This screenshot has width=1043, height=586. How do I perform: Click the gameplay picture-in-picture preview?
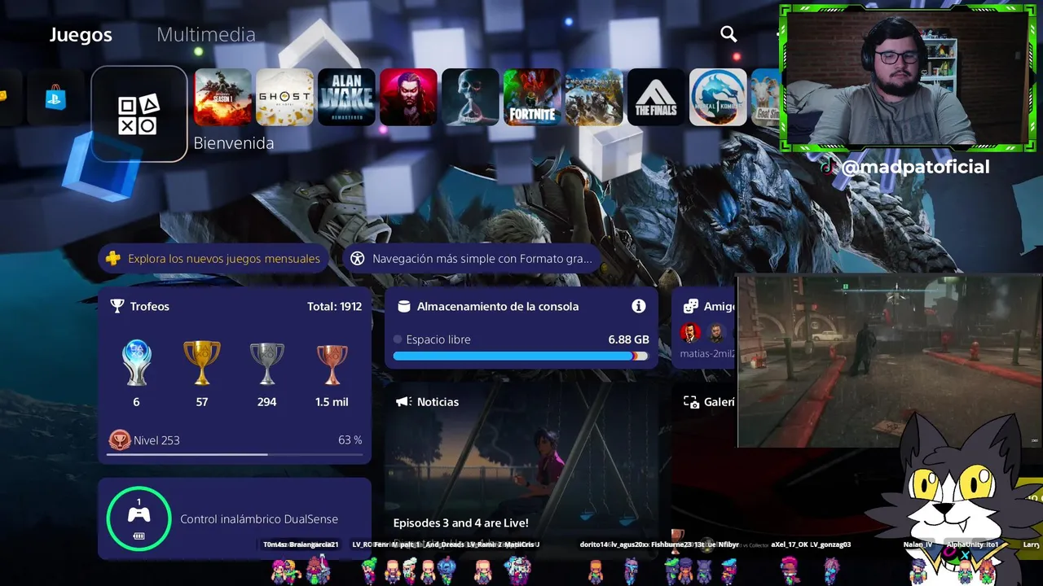[889, 361]
